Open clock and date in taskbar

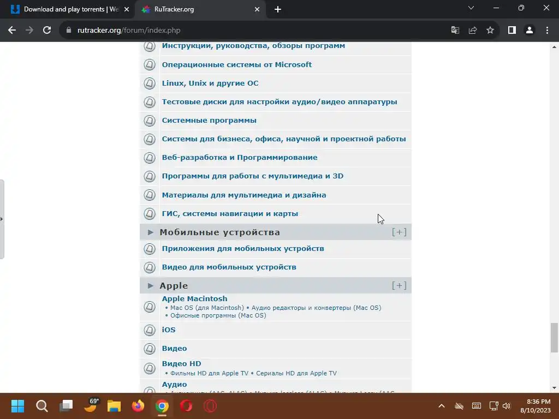coord(536,406)
